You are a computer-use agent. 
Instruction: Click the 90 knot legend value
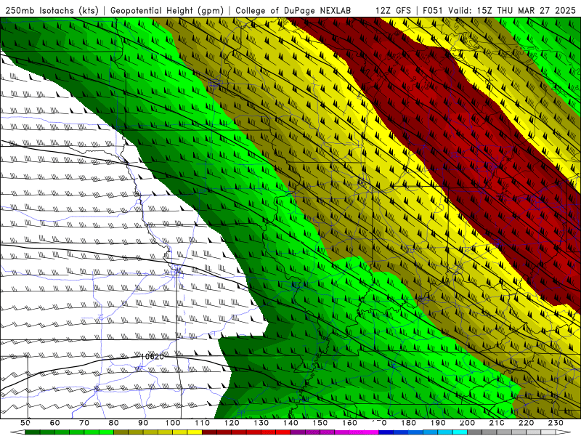(143, 423)
